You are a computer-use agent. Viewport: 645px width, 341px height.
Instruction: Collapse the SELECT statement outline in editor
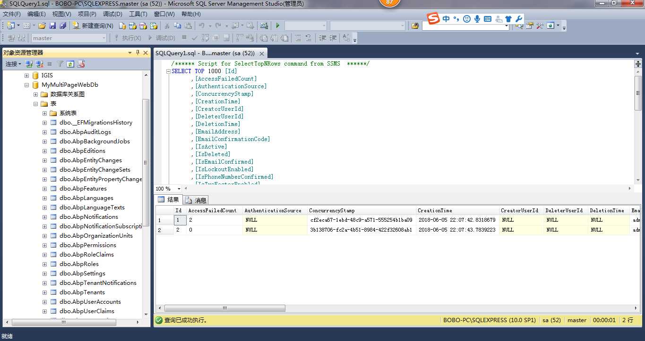[168, 71]
